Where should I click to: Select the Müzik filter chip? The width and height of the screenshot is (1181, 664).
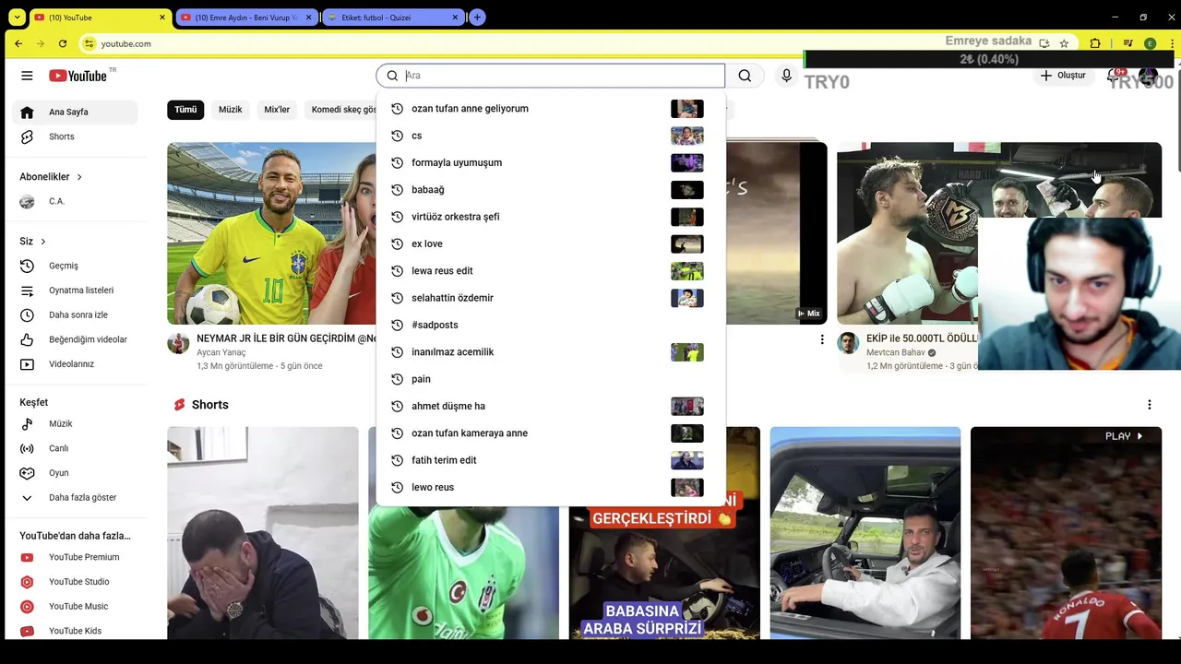(x=231, y=110)
